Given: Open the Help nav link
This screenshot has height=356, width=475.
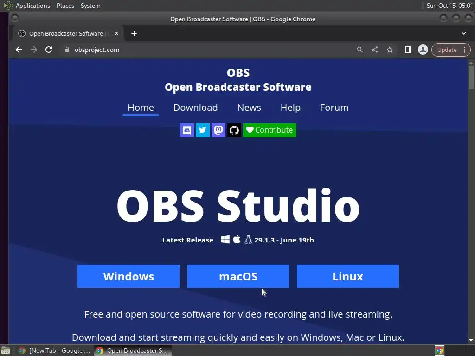Looking at the screenshot, I should [290, 108].
